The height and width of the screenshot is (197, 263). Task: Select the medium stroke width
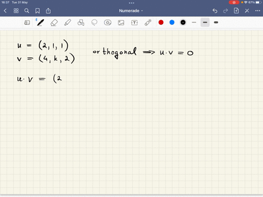(x=205, y=22)
